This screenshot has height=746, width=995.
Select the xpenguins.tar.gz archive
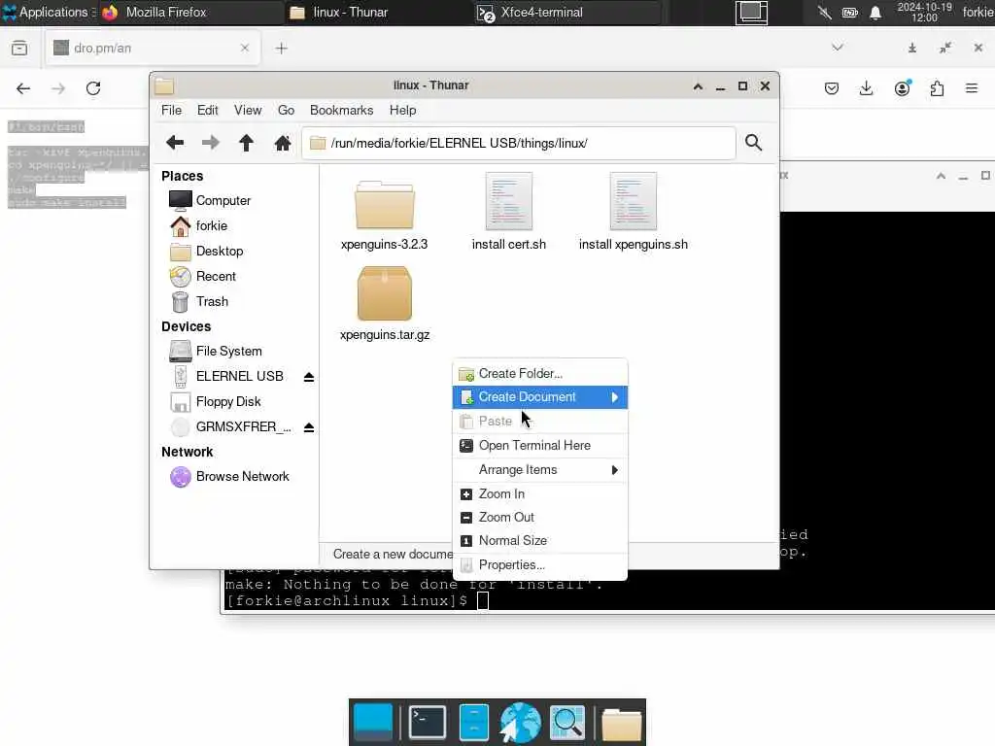click(385, 303)
